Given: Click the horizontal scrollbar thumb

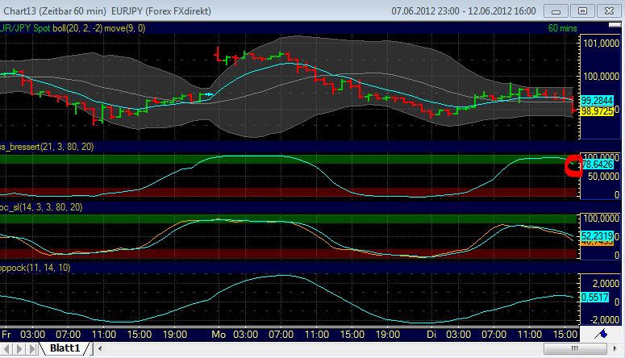Looking at the screenshot, I should tap(575, 349).
